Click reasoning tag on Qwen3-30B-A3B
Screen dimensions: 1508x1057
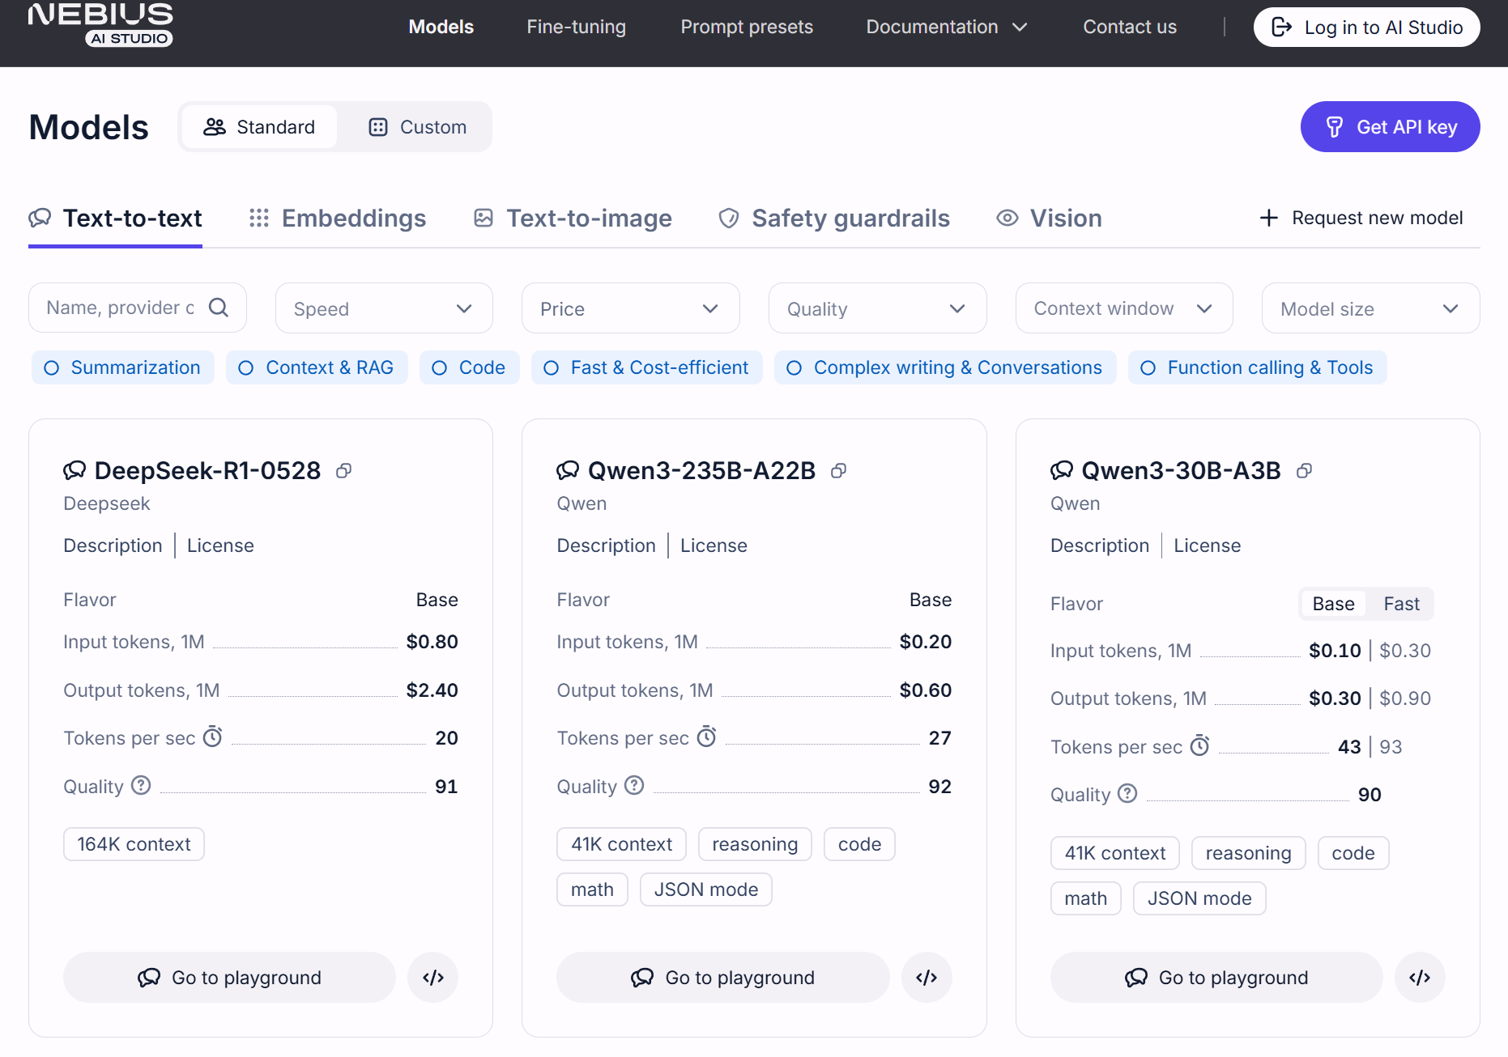tap(1248, 853)
